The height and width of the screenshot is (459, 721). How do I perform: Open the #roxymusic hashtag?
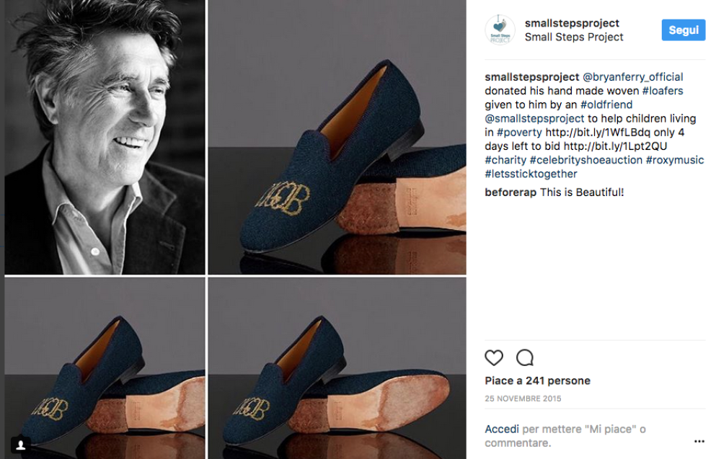(676, 160)
